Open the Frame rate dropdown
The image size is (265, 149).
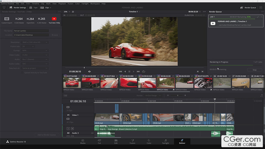coord(28,46)
